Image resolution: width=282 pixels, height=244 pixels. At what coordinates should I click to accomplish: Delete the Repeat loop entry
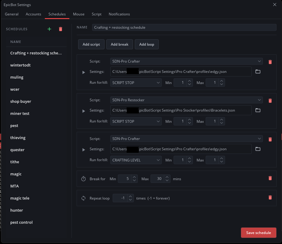click(x=270, y=197)
